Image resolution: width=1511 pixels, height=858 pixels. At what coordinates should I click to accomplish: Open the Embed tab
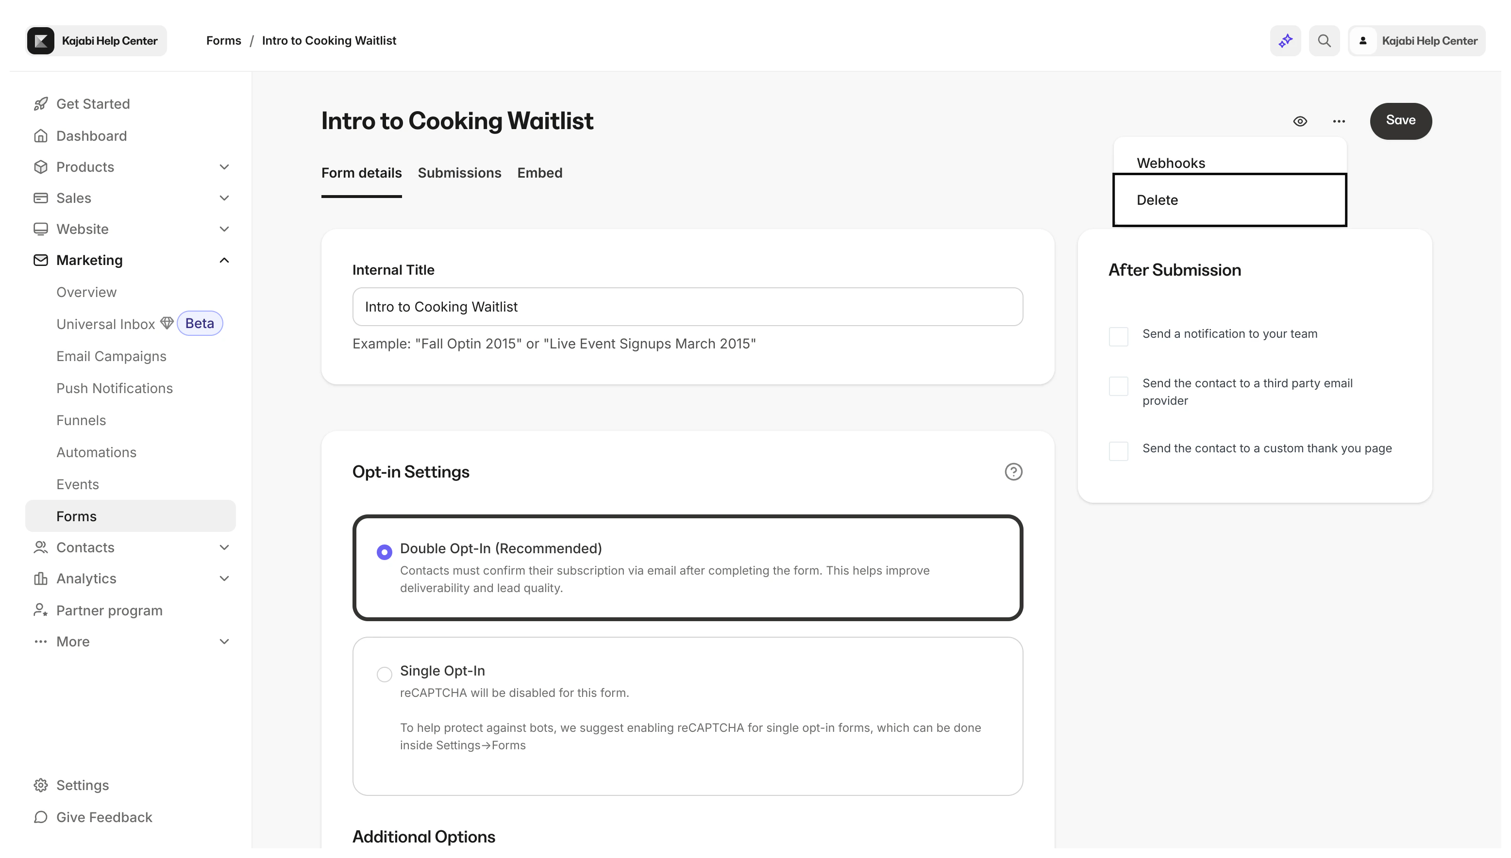(x=539, y=173)
